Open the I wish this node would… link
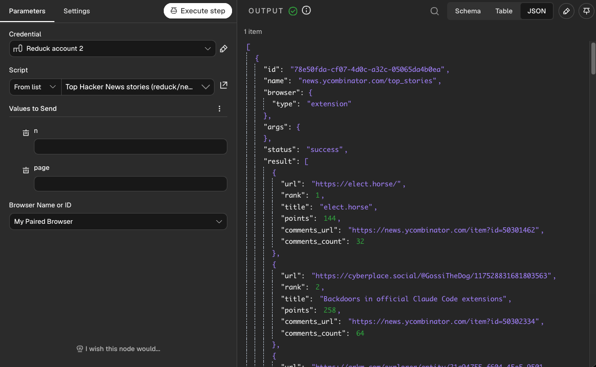This screenshot has height=367, width=596. click(118, 349)
